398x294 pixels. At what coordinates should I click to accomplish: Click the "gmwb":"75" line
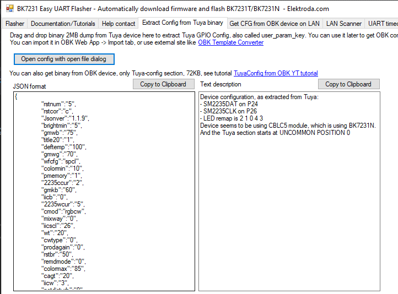point(60,133)
